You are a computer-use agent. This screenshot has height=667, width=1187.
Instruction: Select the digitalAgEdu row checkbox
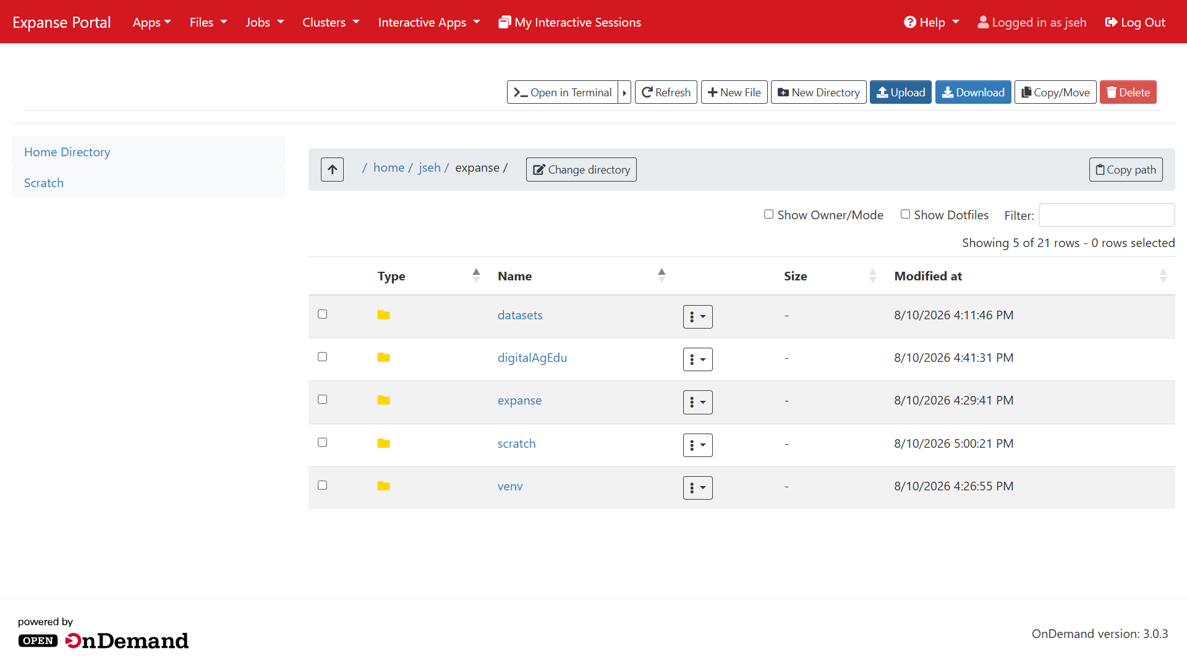[x=322, y=356]
